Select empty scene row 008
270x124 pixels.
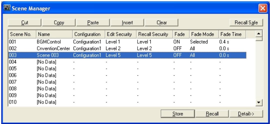click(x=127, y=89)
